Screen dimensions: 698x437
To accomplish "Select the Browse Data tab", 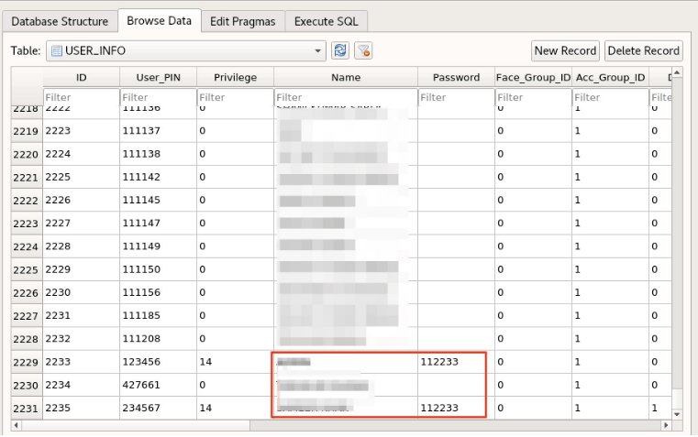I will click(x=160, y=21).
